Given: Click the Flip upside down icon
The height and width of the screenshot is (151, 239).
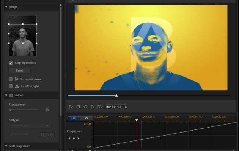Looking at the screenshot, I should click(x=17, y=79).
